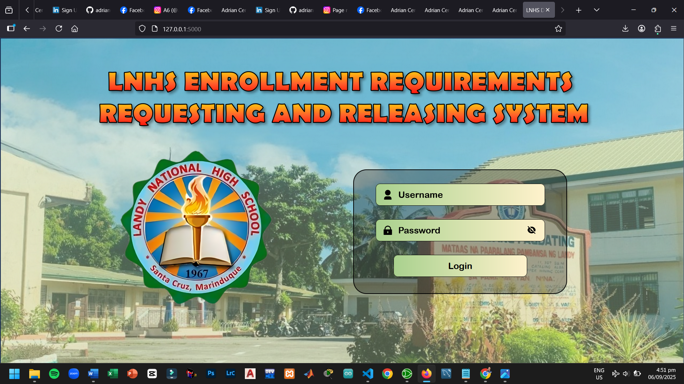Click the Username input field
Viewport: 684px width, 384px height.
tap(460, 195)
